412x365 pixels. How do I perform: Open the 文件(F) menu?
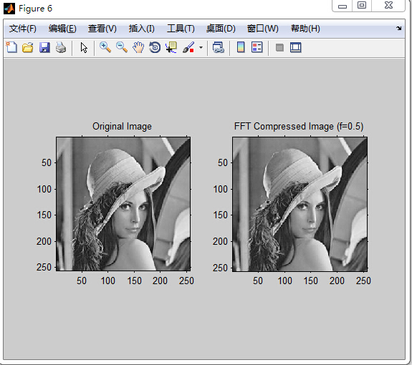click(x=23, y=29)
